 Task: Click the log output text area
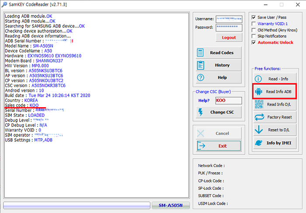click(97, 105)
